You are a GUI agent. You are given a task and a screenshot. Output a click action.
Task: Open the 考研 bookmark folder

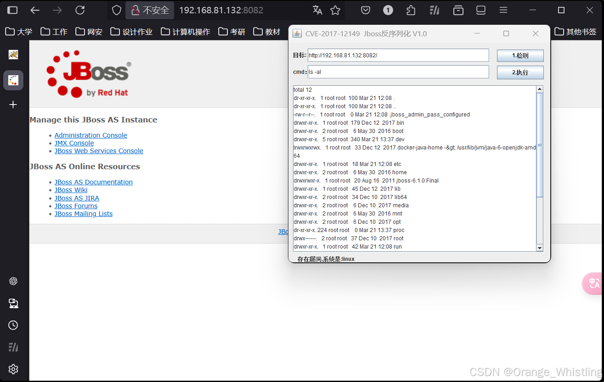232,32
